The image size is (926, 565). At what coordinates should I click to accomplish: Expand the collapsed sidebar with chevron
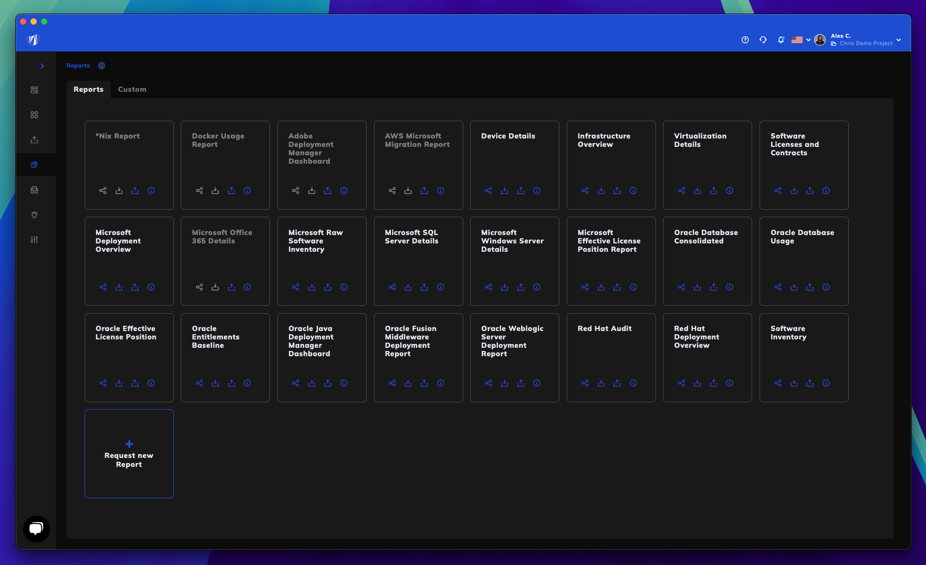[42, 66]
